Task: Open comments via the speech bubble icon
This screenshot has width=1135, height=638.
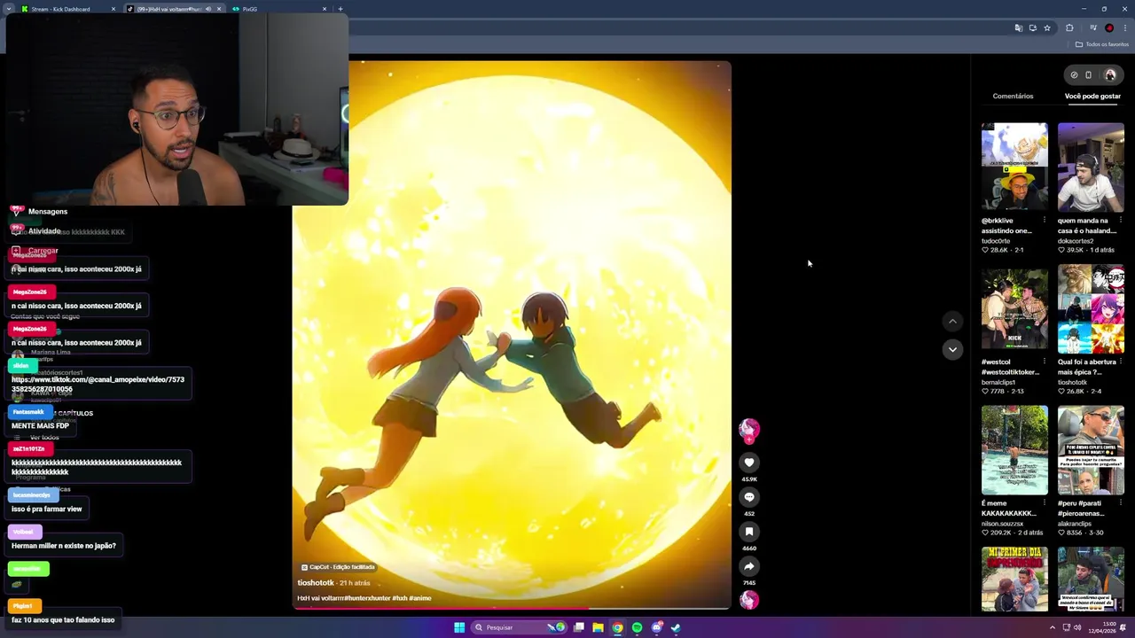Action: [749, 497]
